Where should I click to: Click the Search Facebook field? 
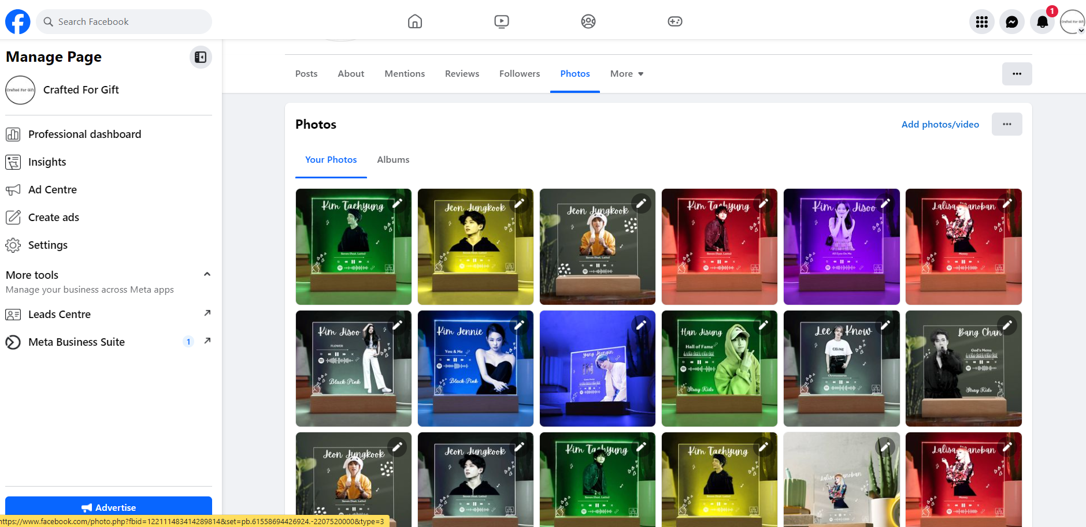[124, 22]
